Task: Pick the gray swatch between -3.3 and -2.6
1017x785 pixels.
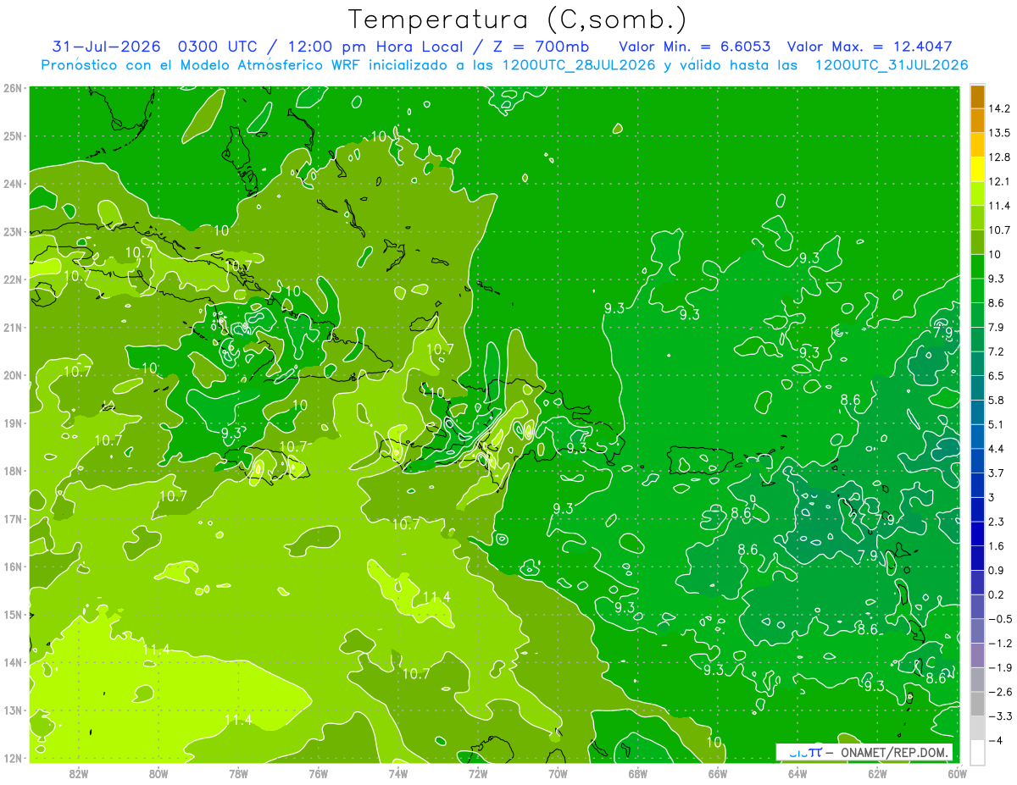Action: [x=977, y=704]
